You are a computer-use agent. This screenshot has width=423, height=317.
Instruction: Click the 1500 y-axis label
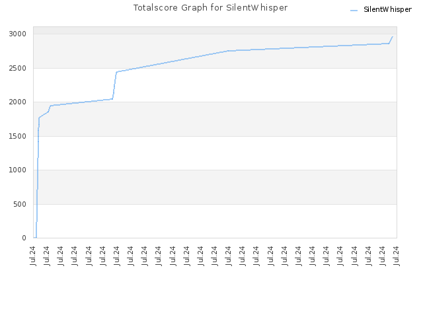coord(18,136)
